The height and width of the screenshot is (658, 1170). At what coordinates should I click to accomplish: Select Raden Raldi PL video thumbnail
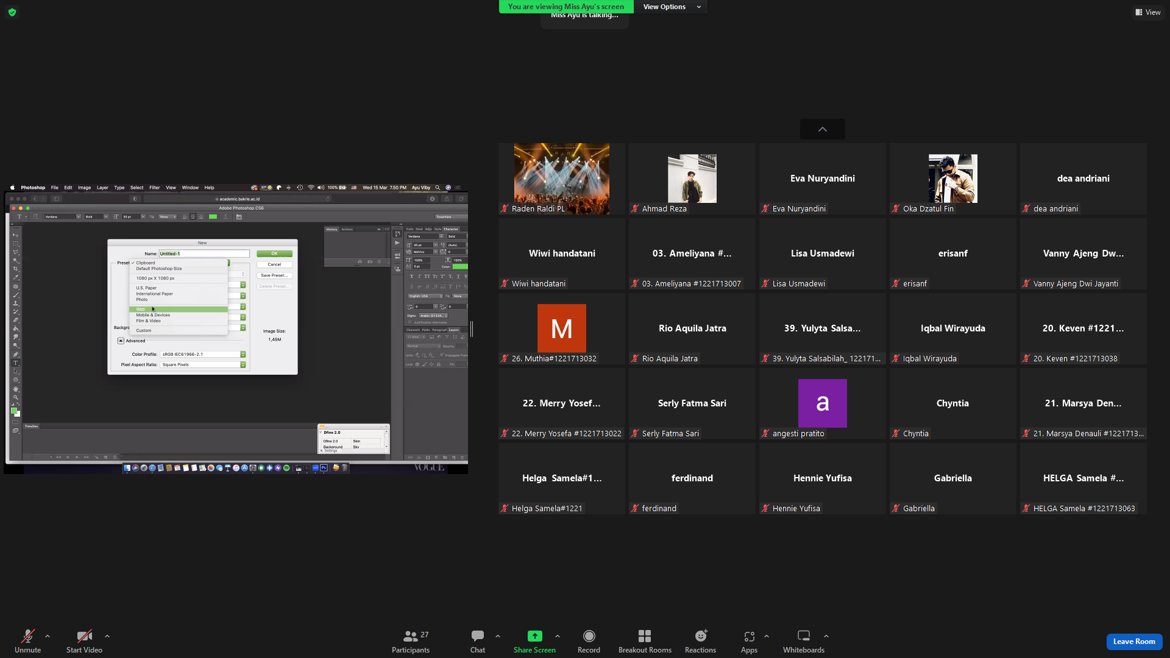click(x=562, y=179)
